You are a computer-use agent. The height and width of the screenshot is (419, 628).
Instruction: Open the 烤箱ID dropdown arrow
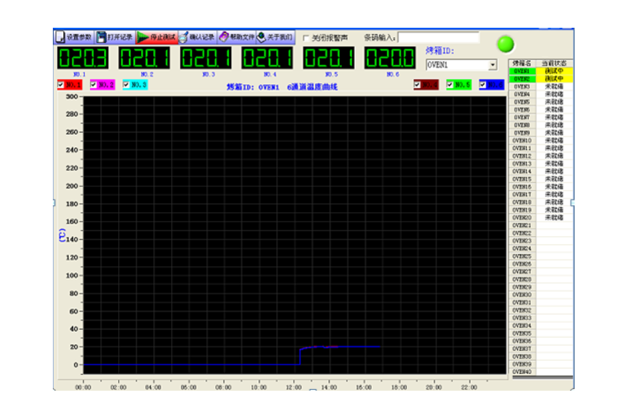pos(492,65)
